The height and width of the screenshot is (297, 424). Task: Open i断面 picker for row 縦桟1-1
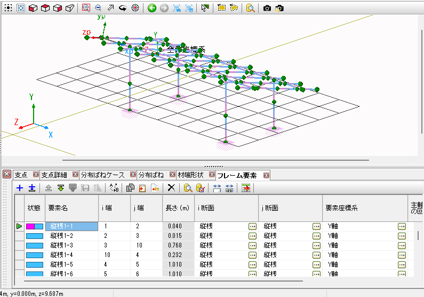tap(252, 226)
